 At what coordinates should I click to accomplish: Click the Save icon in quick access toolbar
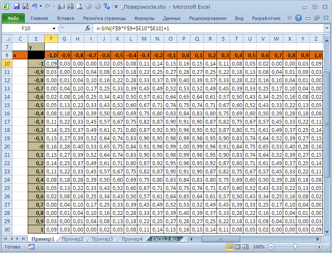click(17, 7)
